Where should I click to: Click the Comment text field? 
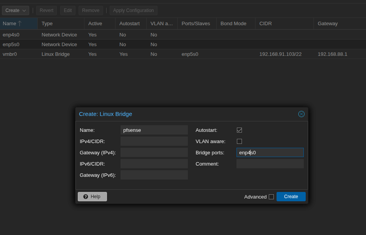point(270,164)
